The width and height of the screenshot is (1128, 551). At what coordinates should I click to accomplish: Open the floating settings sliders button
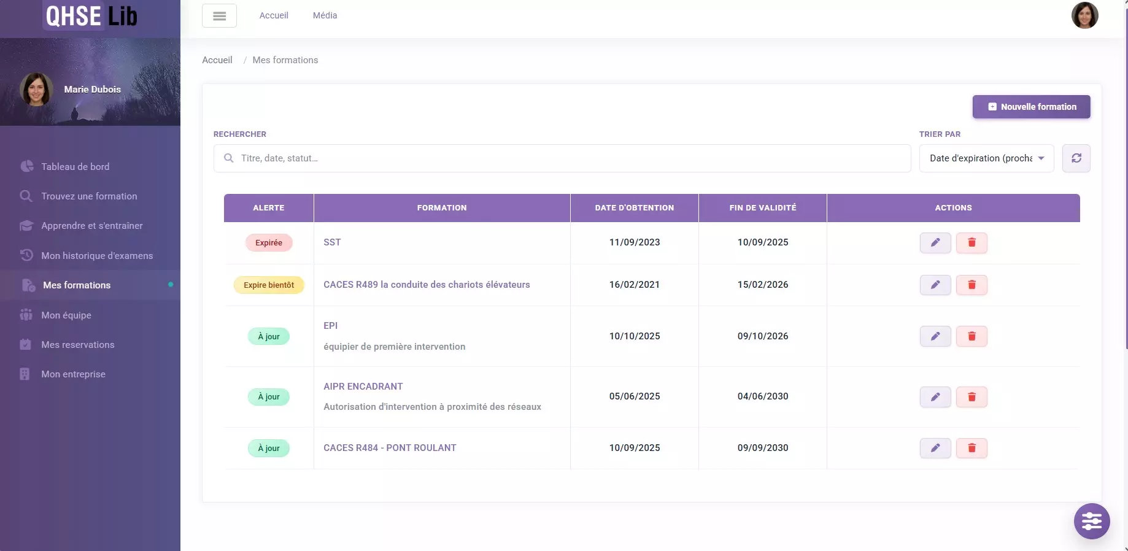coord(1091,521)
